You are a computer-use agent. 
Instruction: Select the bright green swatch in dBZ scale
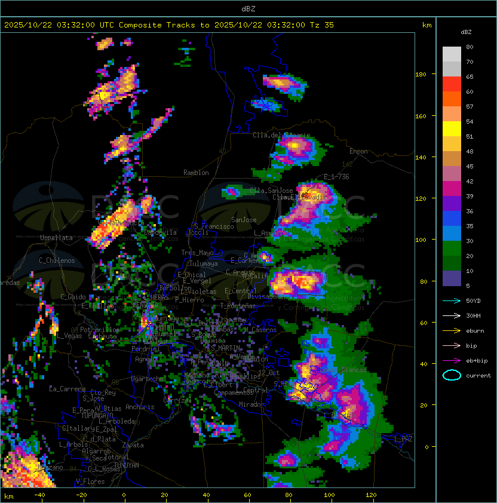[x=452, y=249]
